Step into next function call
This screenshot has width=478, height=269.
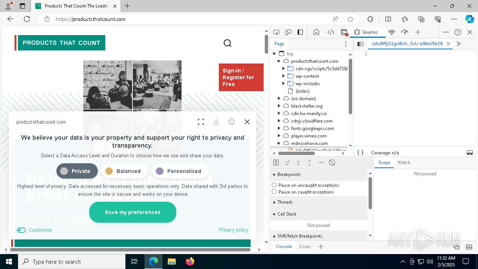pyautogui.click(x=298, y=163)
